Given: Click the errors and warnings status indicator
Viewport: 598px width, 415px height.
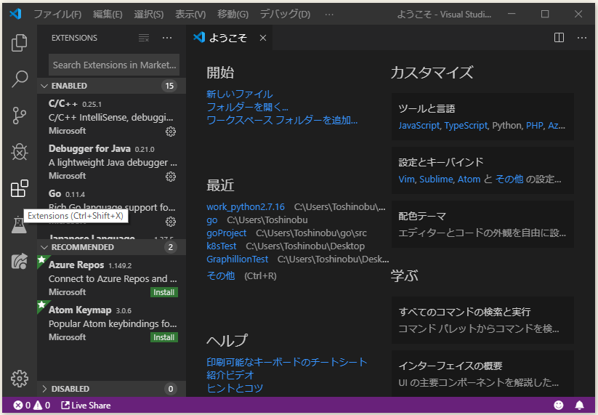Looking at the screenshot, I should click(x=32, y=405).
